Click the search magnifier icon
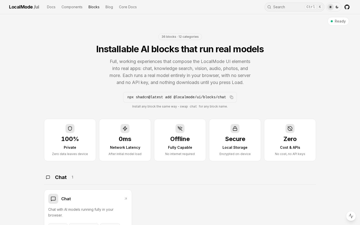This screenshot has height=225, width=360. (x=269, y=7)
